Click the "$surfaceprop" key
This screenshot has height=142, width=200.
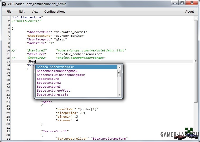click(39, 39)
